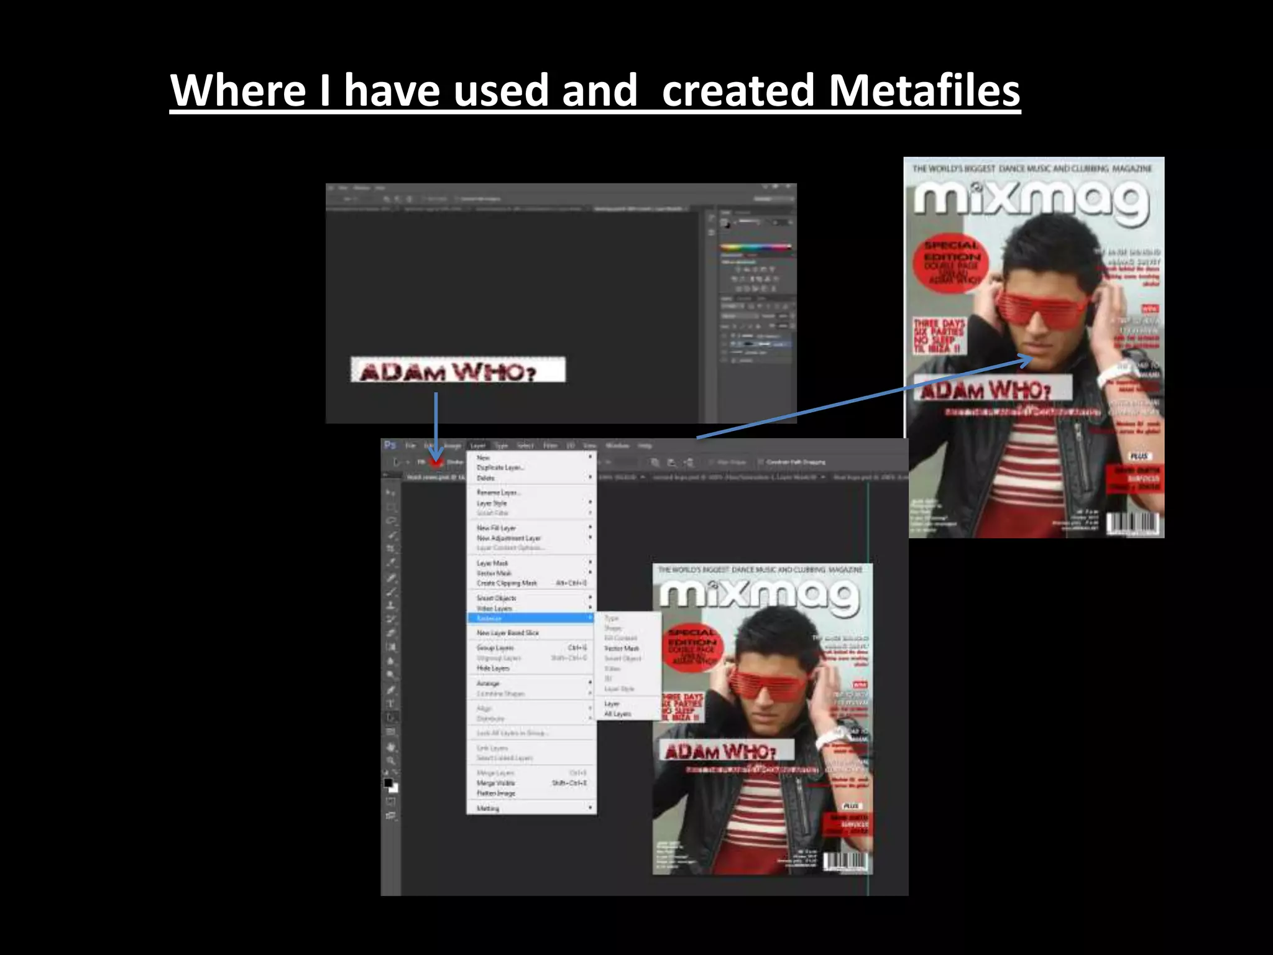The width and height of the screenshot is (1273, 955).
Task: Choose Vector Mask in Rasterize submenu
Action: [x=628, y=648]
